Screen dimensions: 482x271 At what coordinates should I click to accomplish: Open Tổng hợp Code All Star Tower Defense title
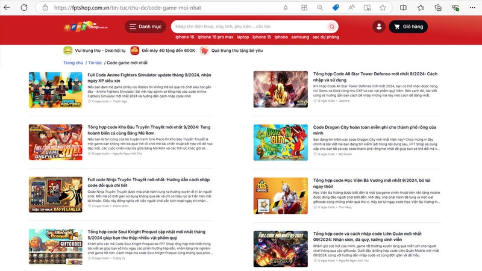click(375, 77)
